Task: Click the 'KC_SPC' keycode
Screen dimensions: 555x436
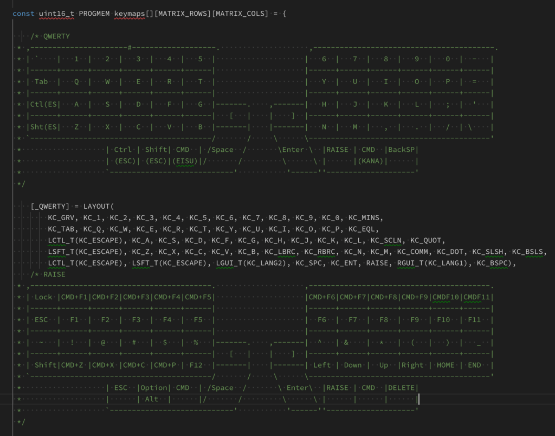Action: (x=308, y=263)
